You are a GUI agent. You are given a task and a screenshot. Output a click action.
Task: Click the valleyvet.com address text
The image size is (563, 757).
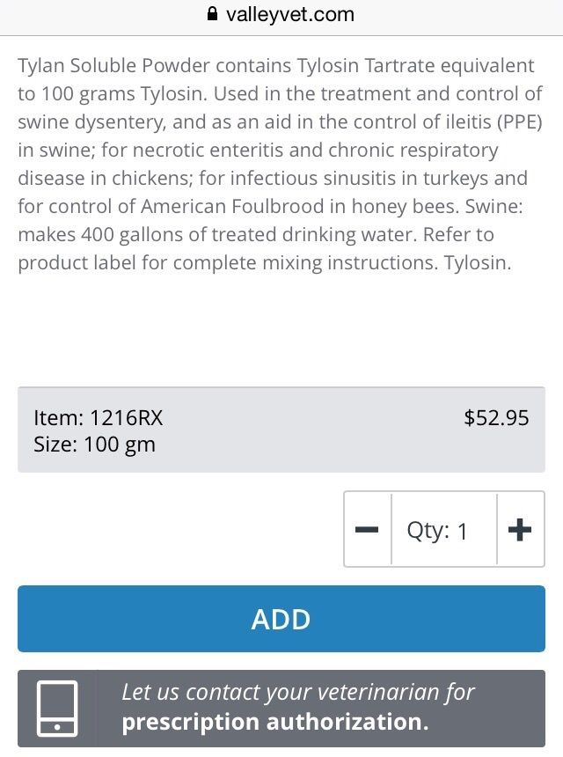pyautogui.click(x=289, y=14)
